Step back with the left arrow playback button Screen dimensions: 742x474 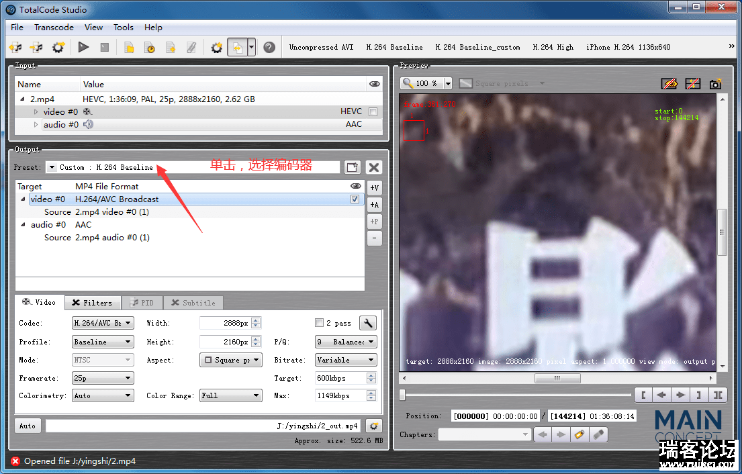[661, 395]
